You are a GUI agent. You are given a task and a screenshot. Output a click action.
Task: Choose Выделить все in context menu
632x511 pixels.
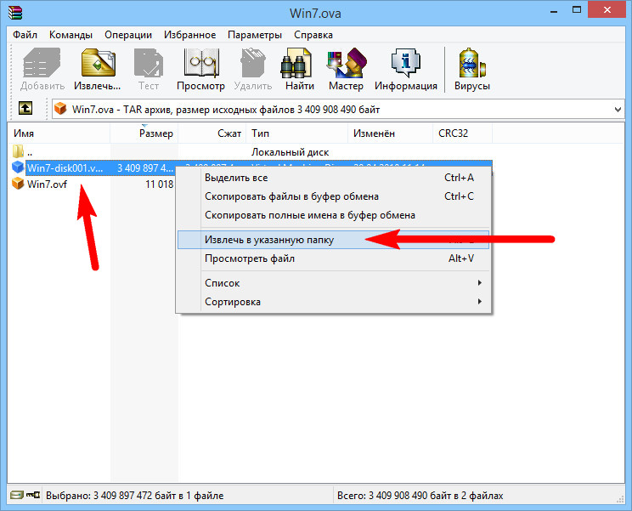(333, 178)
